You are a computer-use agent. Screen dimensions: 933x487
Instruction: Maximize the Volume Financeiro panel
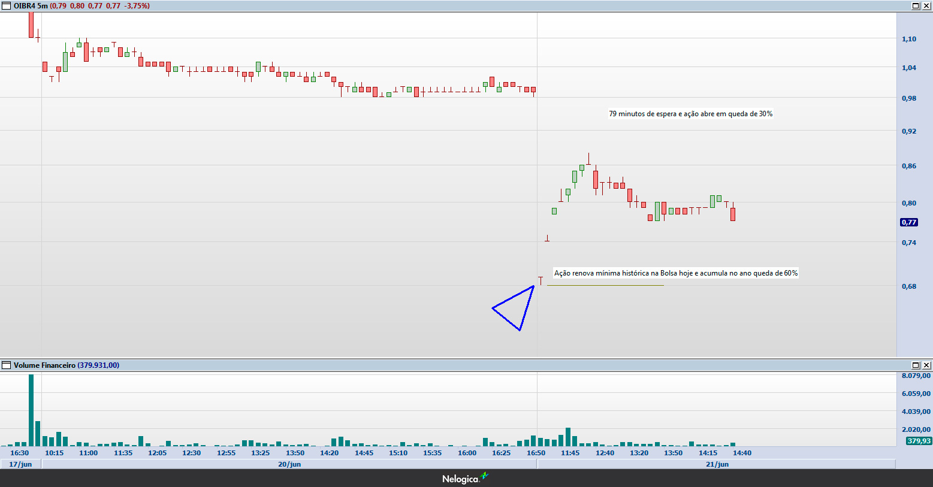click(x=916, y=365)
